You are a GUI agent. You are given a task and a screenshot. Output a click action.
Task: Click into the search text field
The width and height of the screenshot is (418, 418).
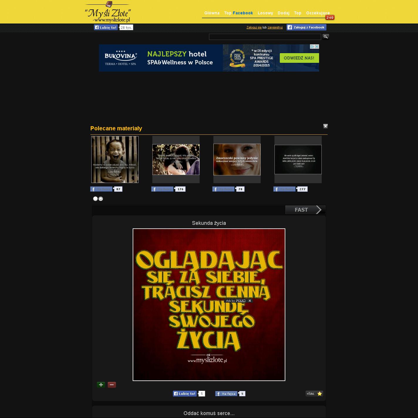point(265,37)
